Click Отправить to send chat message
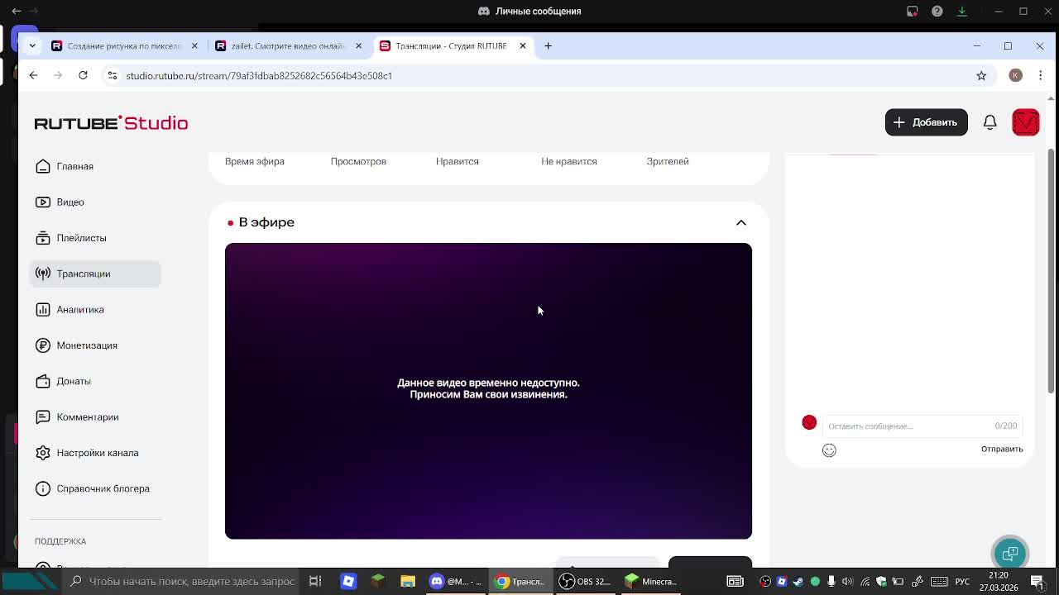 [1002, 449]
